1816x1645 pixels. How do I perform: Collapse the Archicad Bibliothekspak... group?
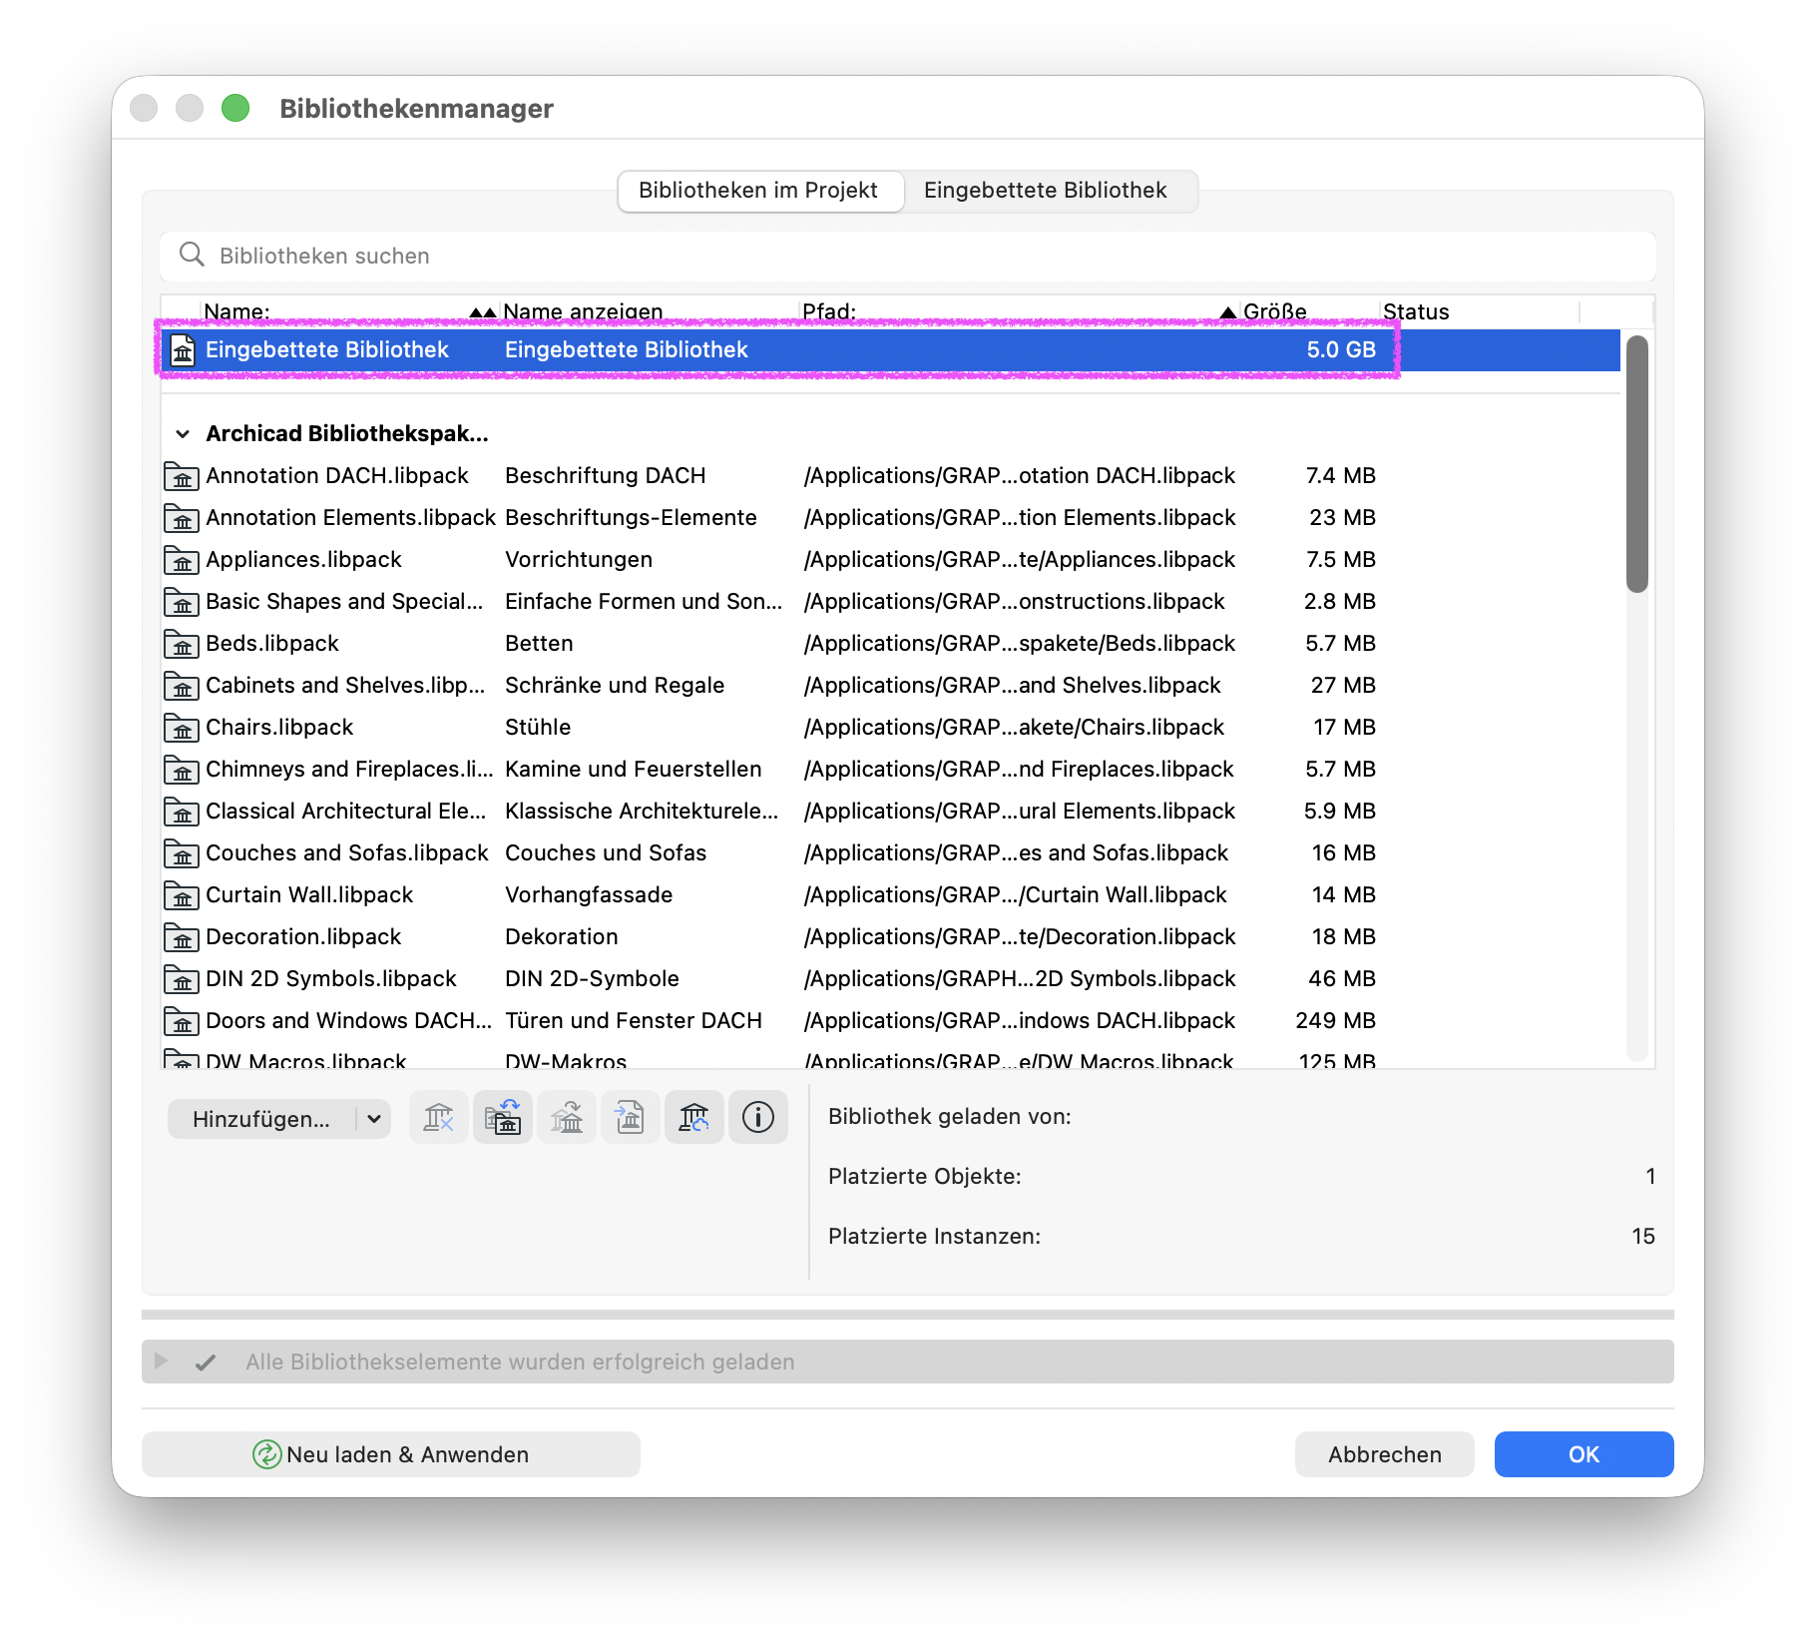coord(183,434)
